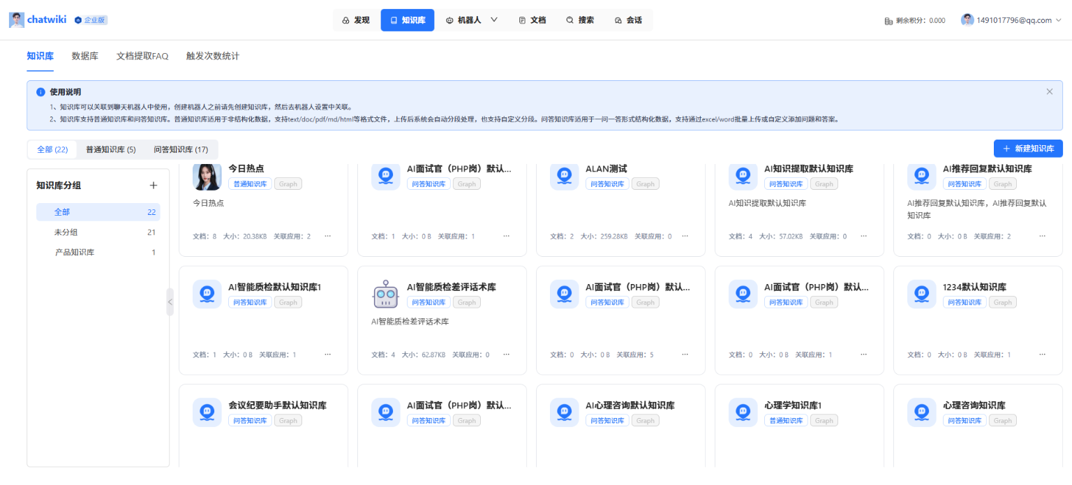Switch to the 数据库 tab

(84, 56)
